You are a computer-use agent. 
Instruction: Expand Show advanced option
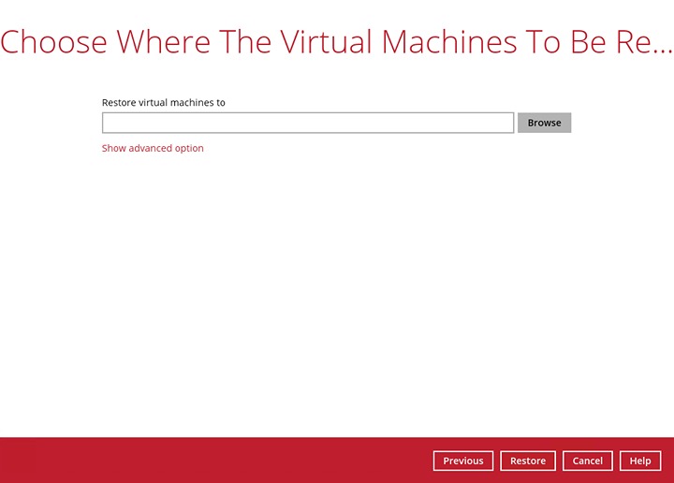(x=153, y=148)
